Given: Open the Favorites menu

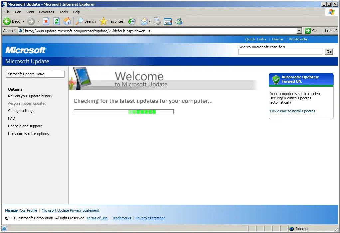Looking at the screenshot, I should (46, 12).
